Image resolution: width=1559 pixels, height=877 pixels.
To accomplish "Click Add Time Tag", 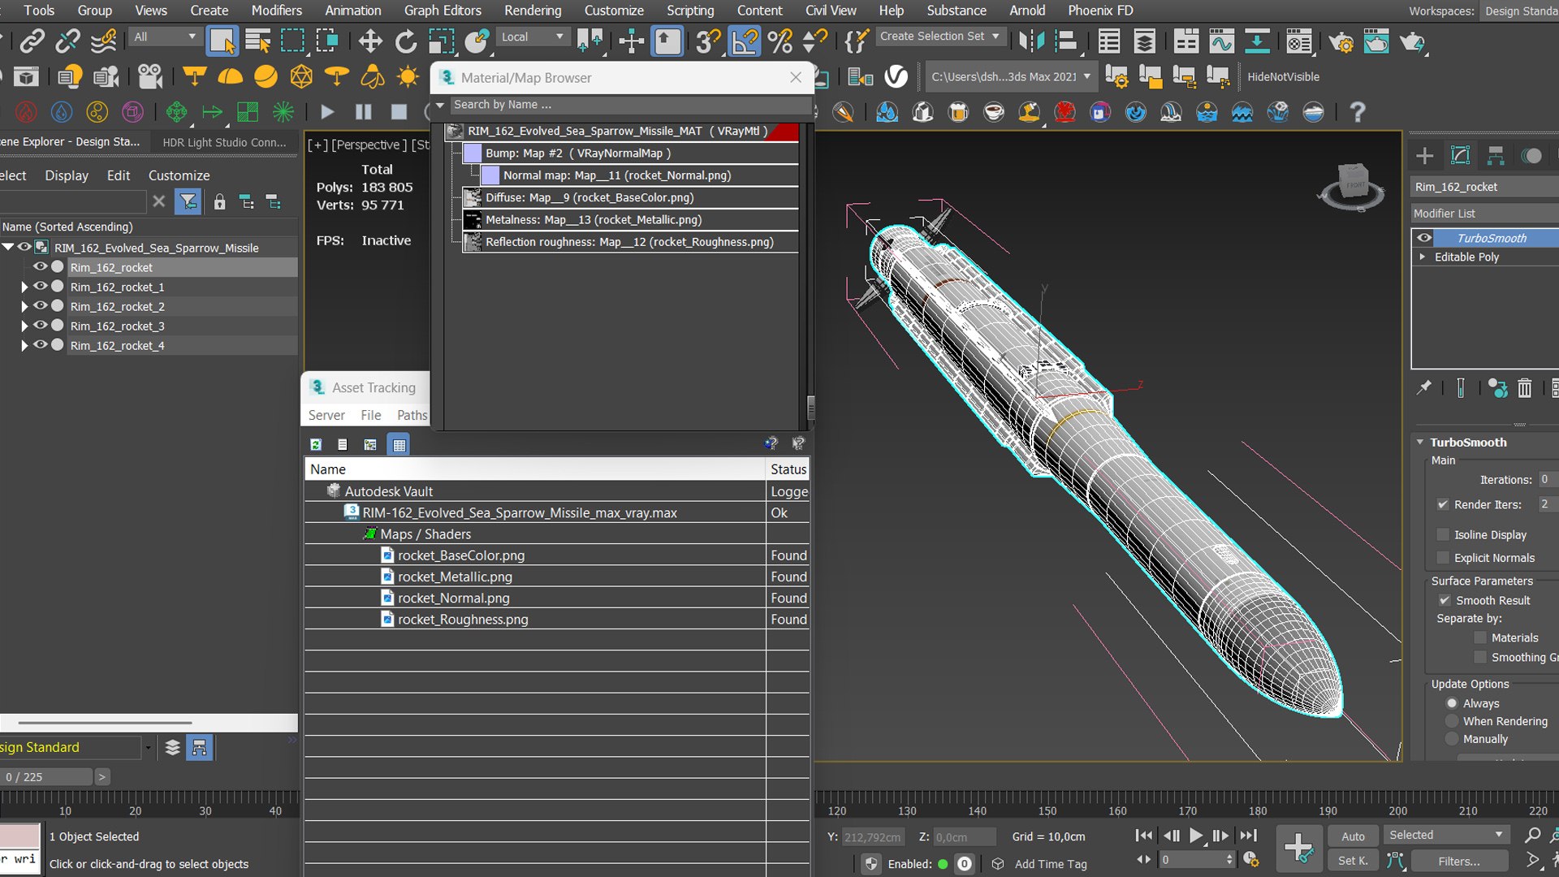I will pyautogui.click(x=1050, y=864).
